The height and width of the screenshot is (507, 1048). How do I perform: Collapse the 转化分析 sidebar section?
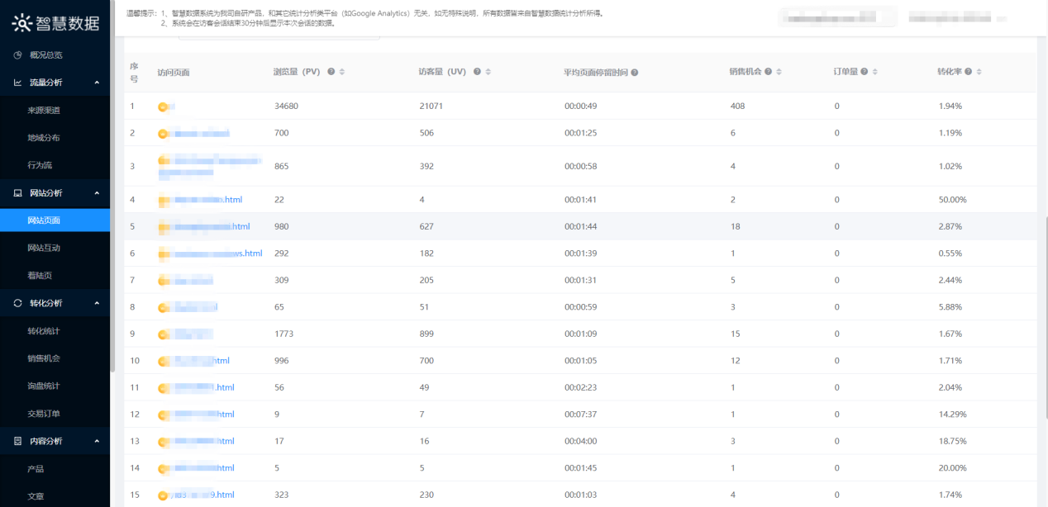97,303
